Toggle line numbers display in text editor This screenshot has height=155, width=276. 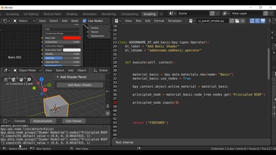(252, 21)
